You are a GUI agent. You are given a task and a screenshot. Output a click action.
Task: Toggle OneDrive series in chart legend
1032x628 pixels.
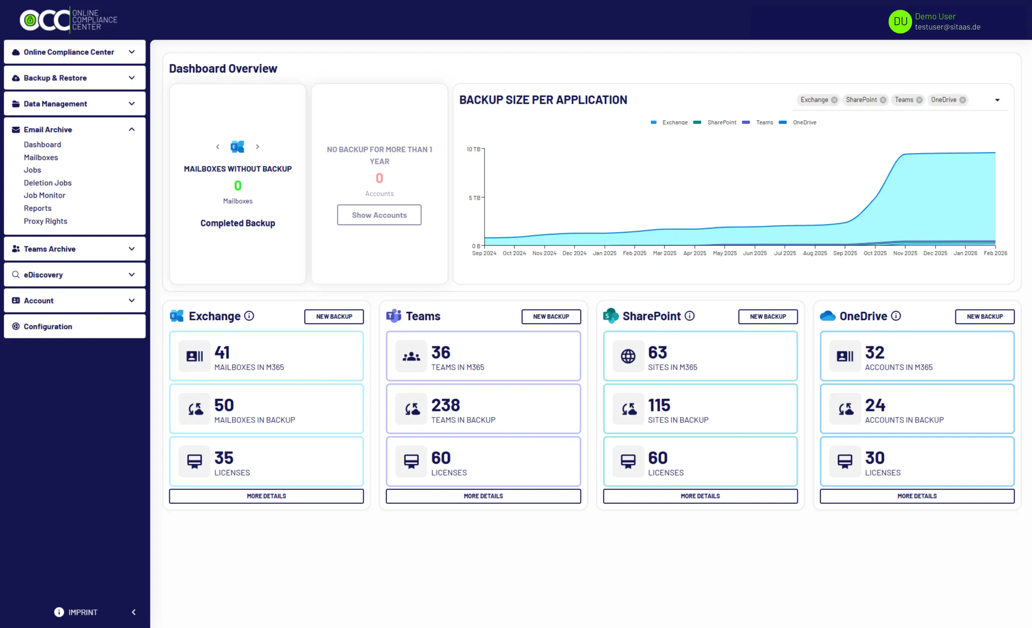[804, 122]
